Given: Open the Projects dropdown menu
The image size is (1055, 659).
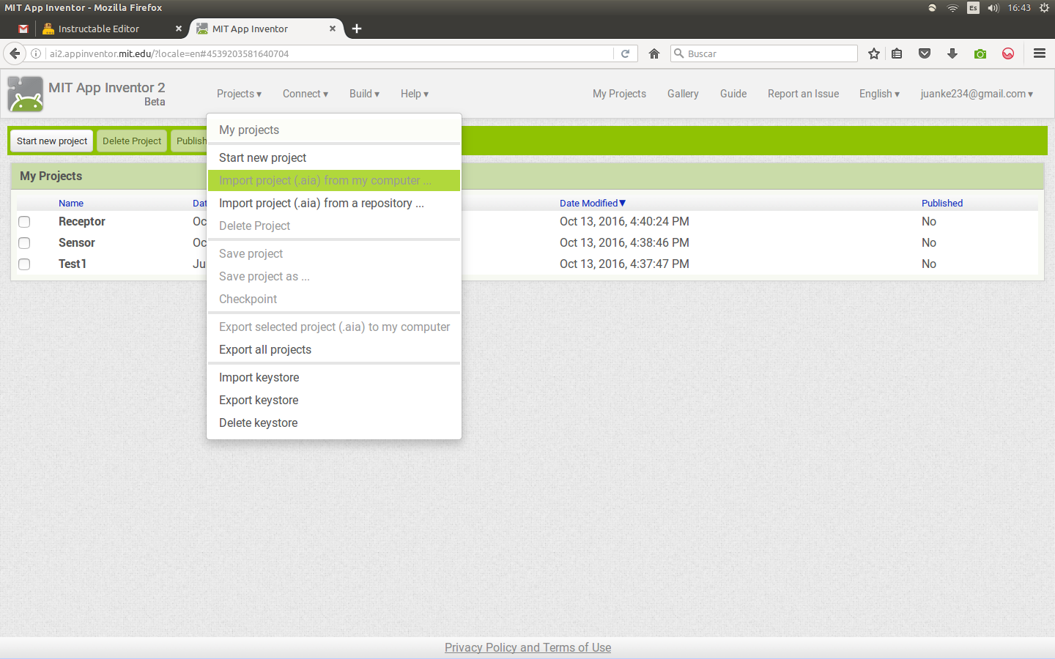Looking at the screenshot, I should pos(239,94).
